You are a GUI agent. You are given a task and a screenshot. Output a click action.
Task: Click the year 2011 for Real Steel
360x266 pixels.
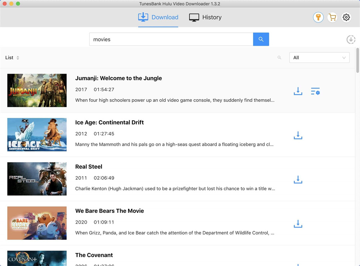click(81, 178)
